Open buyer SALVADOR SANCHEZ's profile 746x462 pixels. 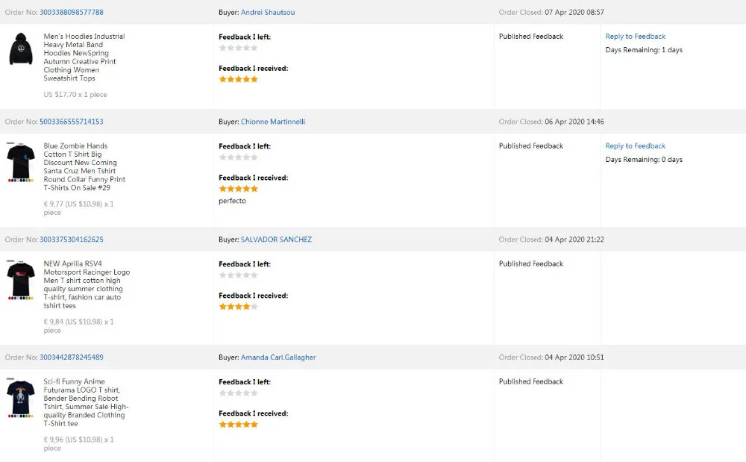click(276, 240)
